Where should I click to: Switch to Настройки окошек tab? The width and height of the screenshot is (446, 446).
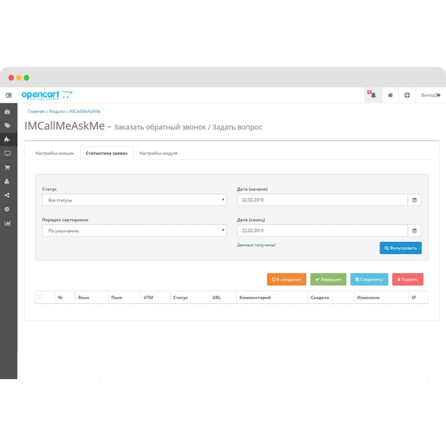[x=55, y=153]
